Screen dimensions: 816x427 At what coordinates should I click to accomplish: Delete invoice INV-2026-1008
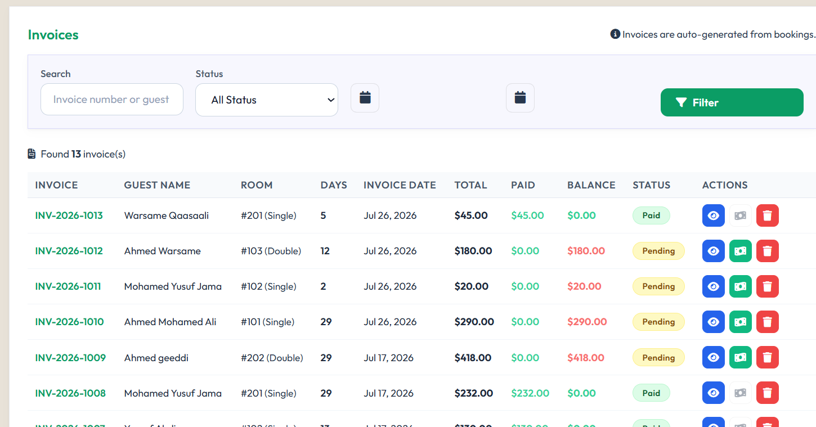click(x=768, y=393)
